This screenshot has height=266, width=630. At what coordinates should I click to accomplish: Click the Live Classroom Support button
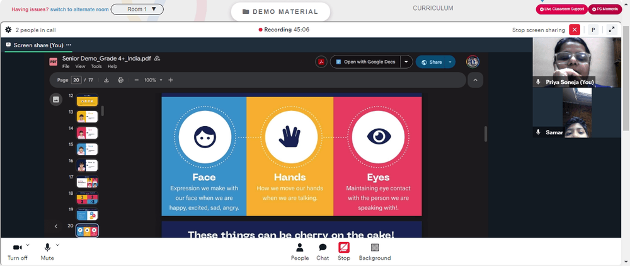[x=562, y=9]
